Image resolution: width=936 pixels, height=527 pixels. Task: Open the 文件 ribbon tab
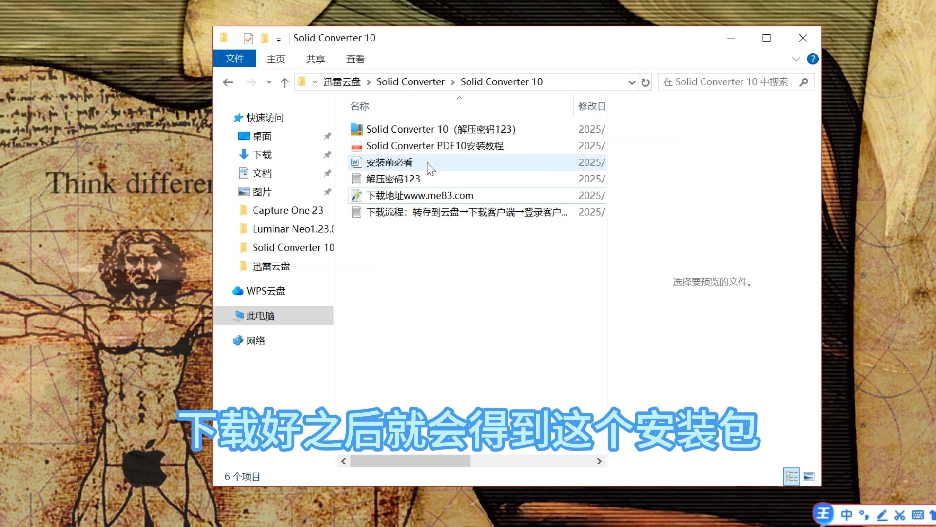pyautogui.click(x=234, y=59)
